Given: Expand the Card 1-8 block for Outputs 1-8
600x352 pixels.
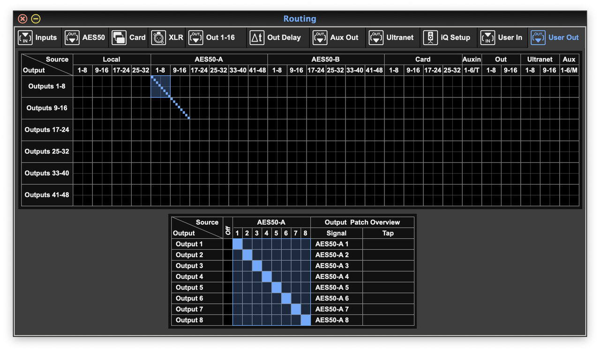Looking at the screenshot, I should coord(394,86).
